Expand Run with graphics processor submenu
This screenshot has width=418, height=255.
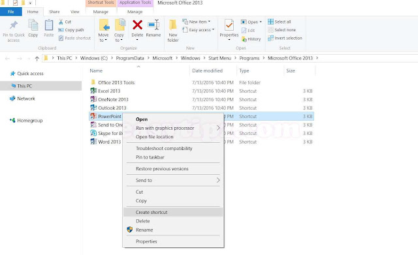[218, 128]
